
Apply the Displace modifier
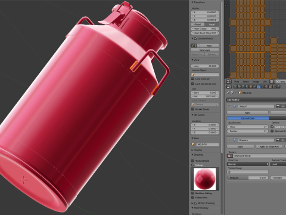click(x=241, y=146)
